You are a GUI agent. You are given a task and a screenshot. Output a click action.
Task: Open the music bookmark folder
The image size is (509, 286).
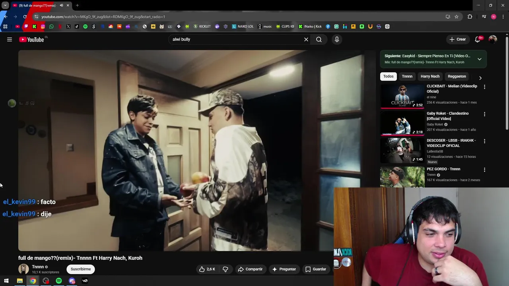[x=265, y=27]
